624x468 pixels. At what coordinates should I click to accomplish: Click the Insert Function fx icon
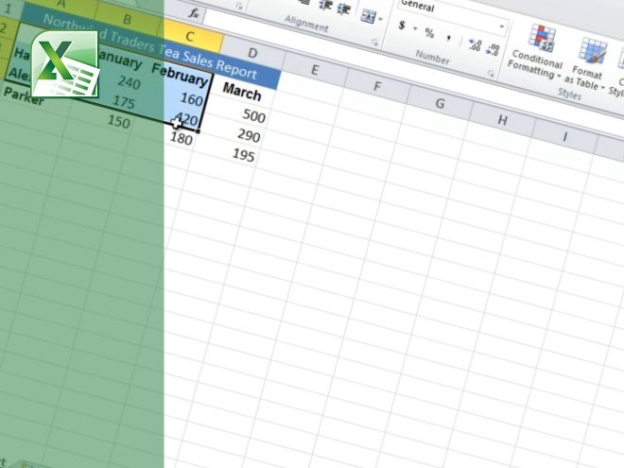[x=195, y=13]
